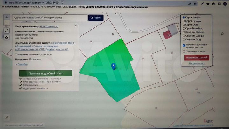This screenshot has width=229, height=129.
Task: Zoom out with the minus button
Action: point(7,23)
